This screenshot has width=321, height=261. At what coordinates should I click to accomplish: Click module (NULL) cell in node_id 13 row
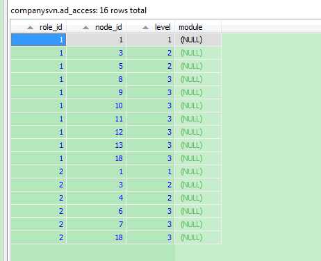[x=198, y=145]
